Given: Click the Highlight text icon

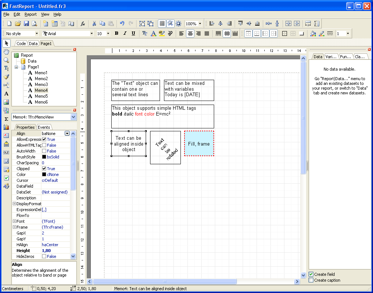Looking at the screenshot, I should 162,34.
